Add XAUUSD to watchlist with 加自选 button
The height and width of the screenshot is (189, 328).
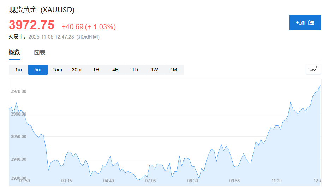305,23
